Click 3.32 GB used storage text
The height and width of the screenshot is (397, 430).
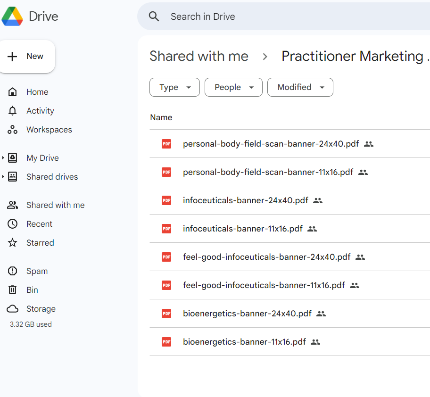point(31,324)
